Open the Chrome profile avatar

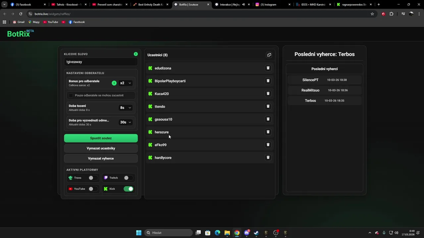click(411, 14)
